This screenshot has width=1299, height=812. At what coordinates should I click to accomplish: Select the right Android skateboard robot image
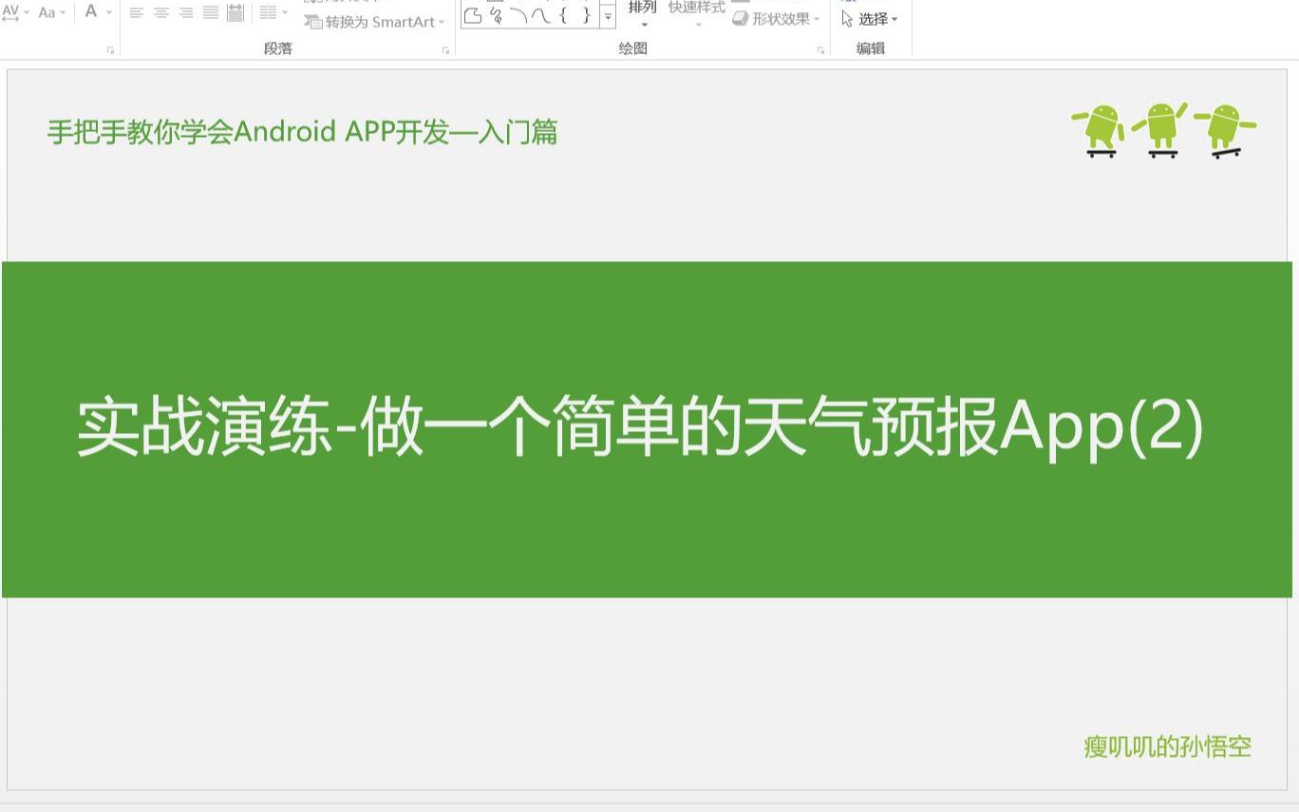(1225, 131)
